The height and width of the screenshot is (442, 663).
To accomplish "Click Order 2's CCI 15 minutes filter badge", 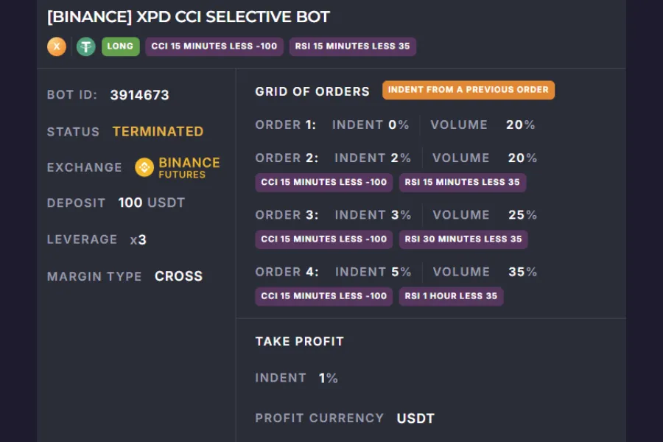I will pyautogui.click(x=323, y=182).
